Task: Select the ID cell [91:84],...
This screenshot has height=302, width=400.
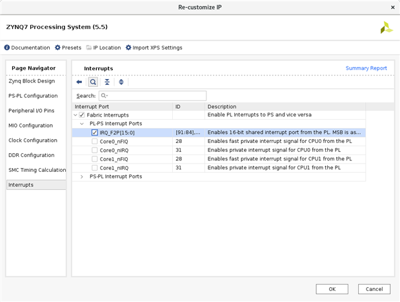Action: (188, 133)
